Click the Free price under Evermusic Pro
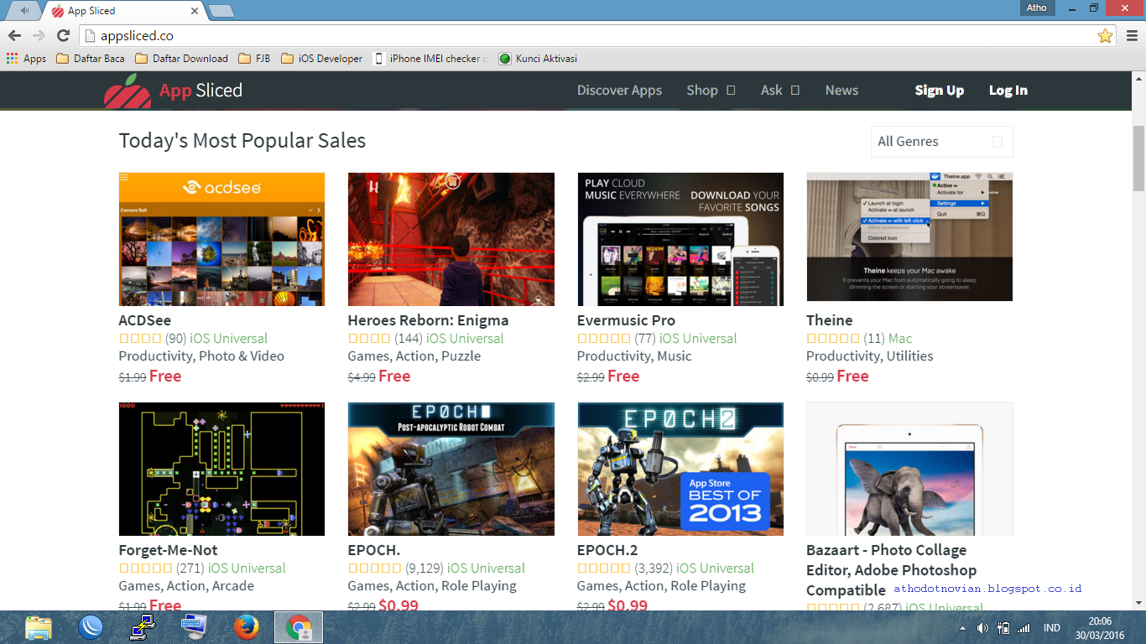 tap(623, 377)
